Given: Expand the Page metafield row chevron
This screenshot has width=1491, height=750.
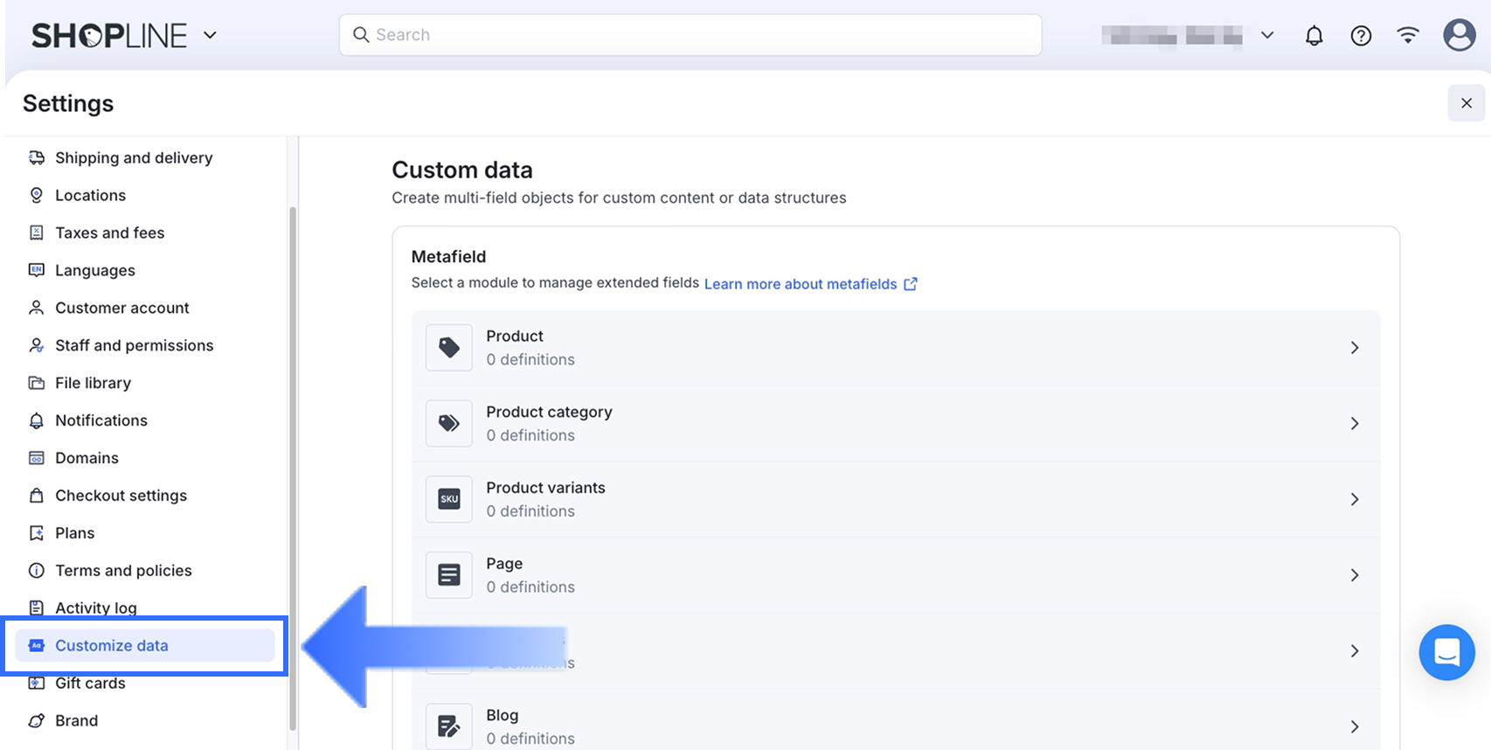Looking at the screenshot, I should (1355, 575).
